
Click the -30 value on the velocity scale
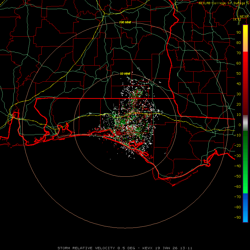tap(237, 156)
